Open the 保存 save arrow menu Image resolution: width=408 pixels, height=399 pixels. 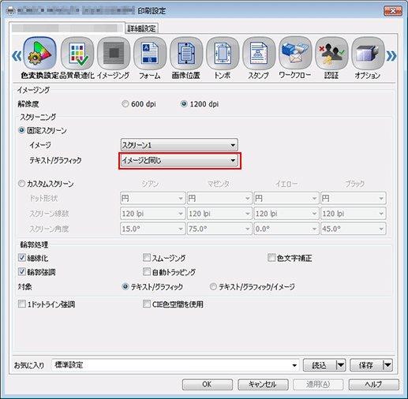click(x=387, y=365)
